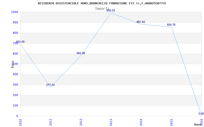Click the 700 y-axis tick label
204x127 pixels.
click(x=15, y=43)
